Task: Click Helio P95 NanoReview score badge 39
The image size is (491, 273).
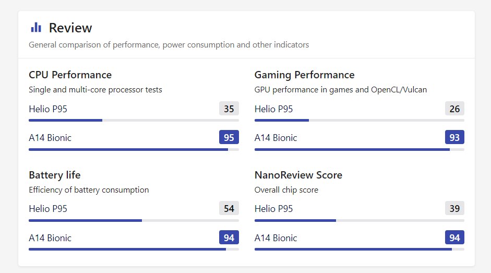Action: pos(454,208)
